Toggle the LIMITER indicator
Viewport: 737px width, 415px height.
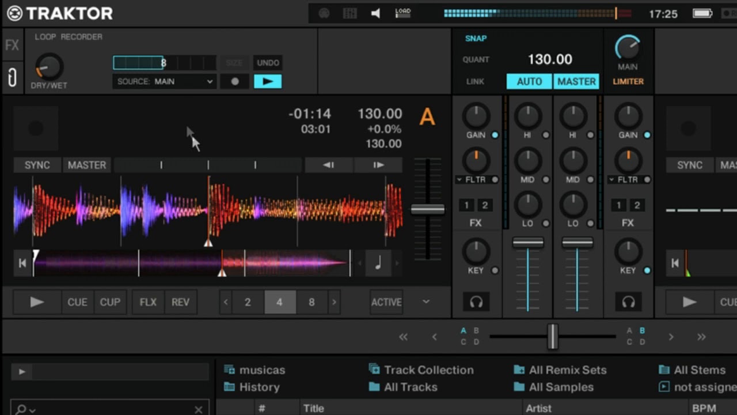pos(628,82)
